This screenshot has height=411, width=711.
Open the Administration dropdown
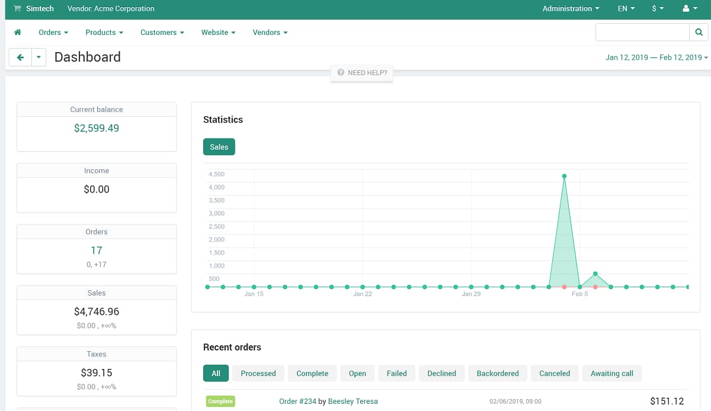(x=570, y=9)
